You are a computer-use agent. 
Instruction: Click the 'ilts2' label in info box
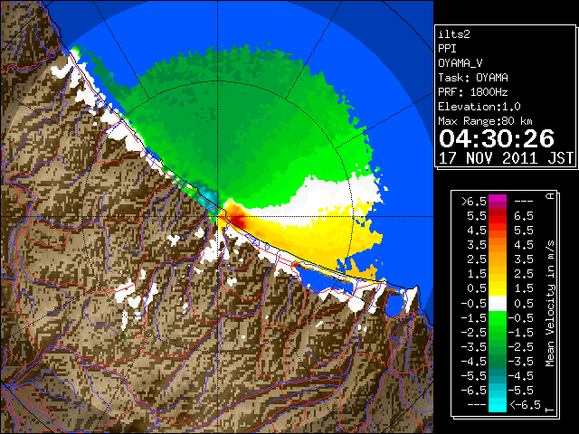(454, 34)
